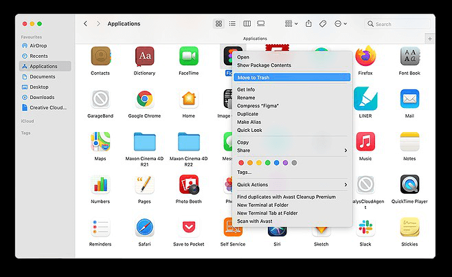Click the Share toolbar icon
Image resolution: width=452 pixels, height=277 pixels.
click(x=308, y=23)
